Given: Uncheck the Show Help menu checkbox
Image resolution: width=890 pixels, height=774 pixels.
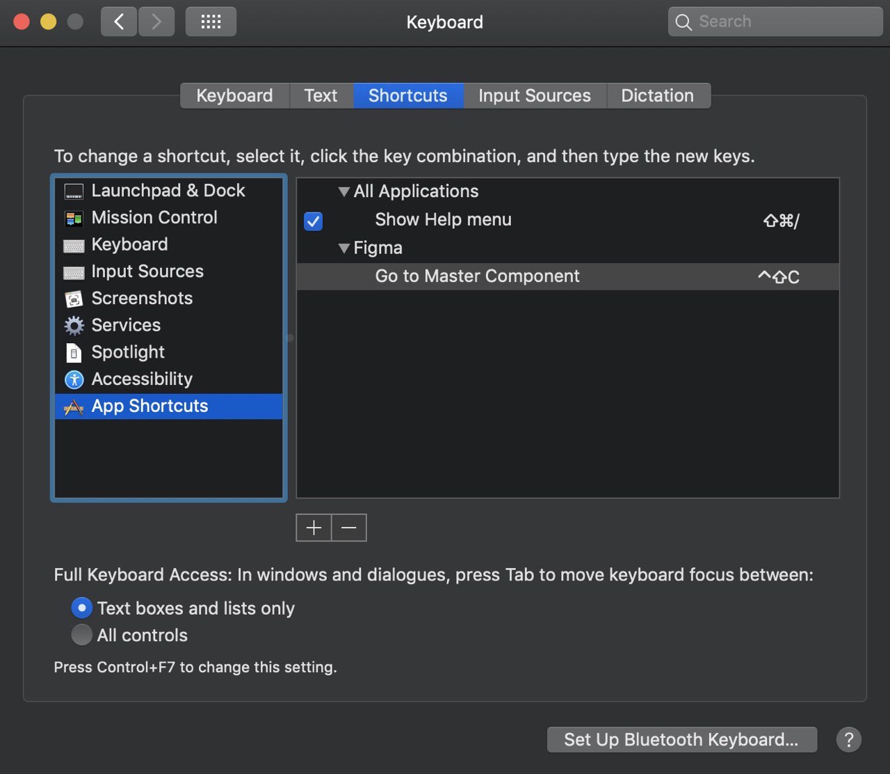Looking at the screenshot, I should [x=314, y=221].
